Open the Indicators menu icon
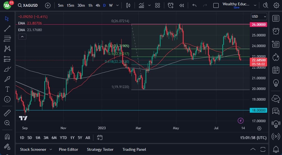 pyautogui.click(x=142, y=5)
